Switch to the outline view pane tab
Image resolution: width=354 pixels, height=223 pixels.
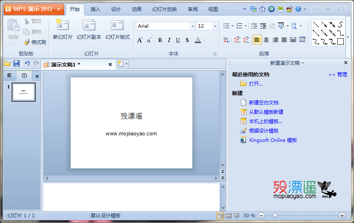[9, 75]
